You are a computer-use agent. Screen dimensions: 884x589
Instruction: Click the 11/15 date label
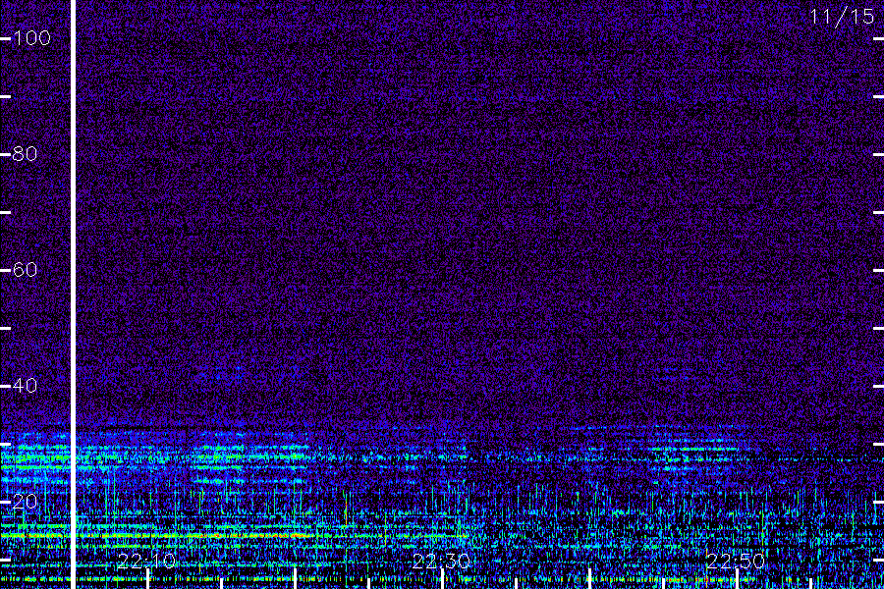(x=843, y=17)
